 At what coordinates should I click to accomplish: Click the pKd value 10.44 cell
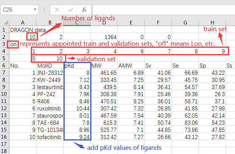pyautogui.click(x=77, y=108)
